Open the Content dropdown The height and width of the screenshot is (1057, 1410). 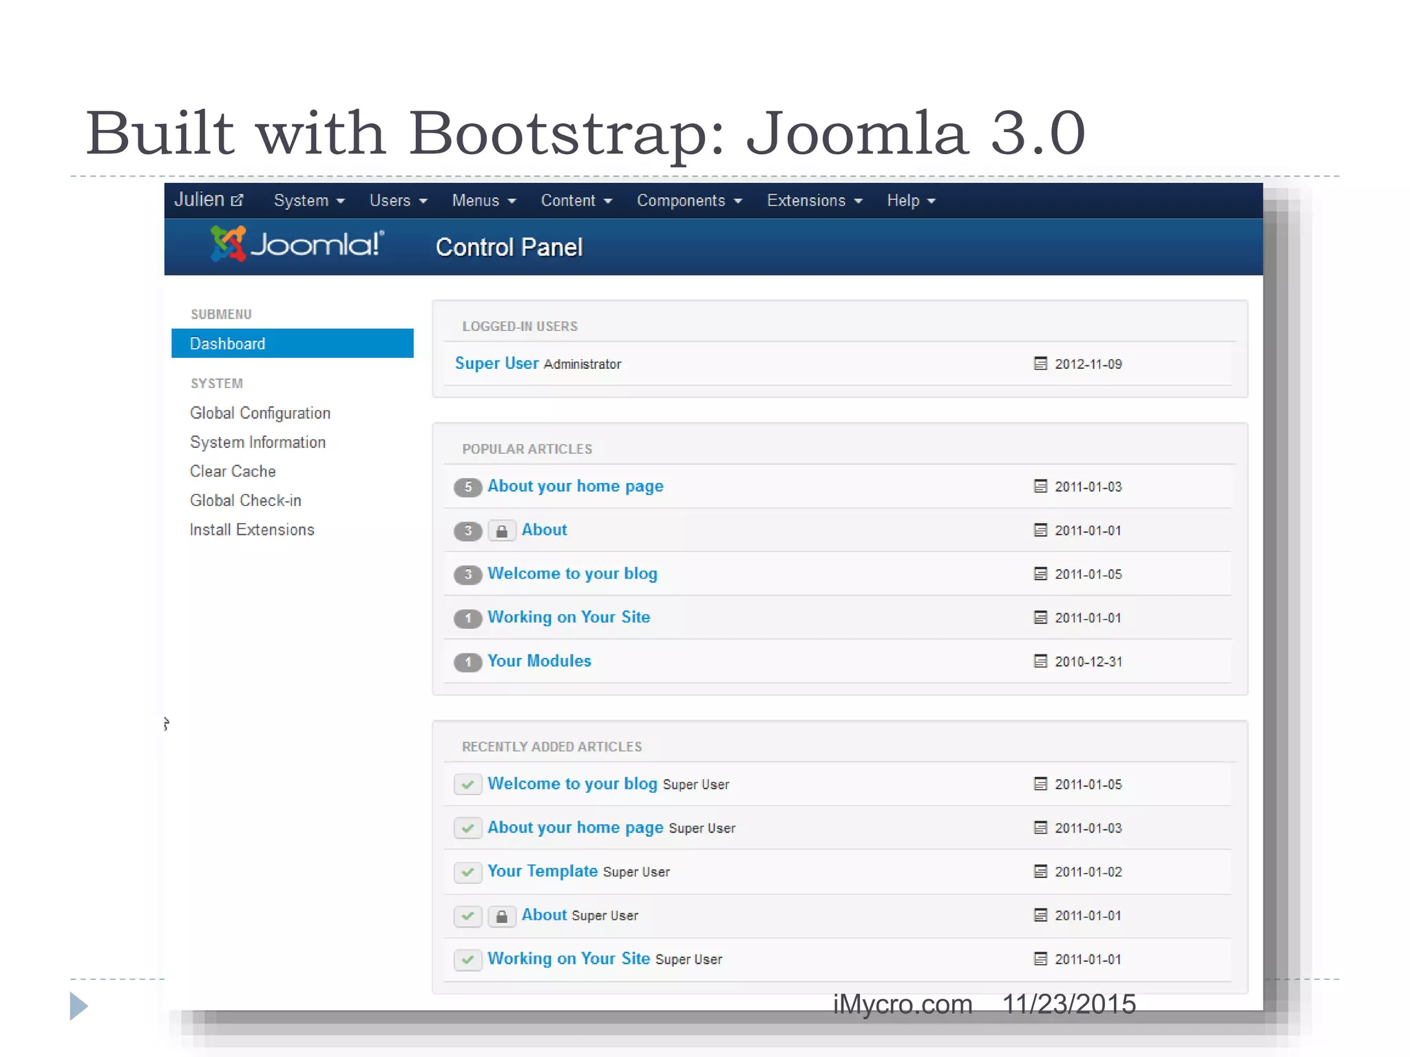tap(576, 200)
